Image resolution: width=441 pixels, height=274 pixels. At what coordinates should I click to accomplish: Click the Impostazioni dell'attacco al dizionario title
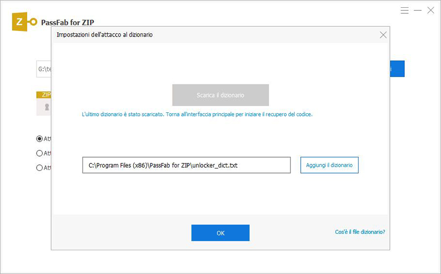(x=104, y=35)
